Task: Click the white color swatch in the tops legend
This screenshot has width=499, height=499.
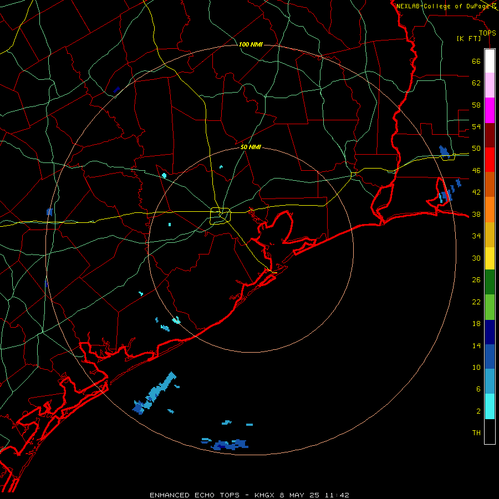Action: (490, 61)
